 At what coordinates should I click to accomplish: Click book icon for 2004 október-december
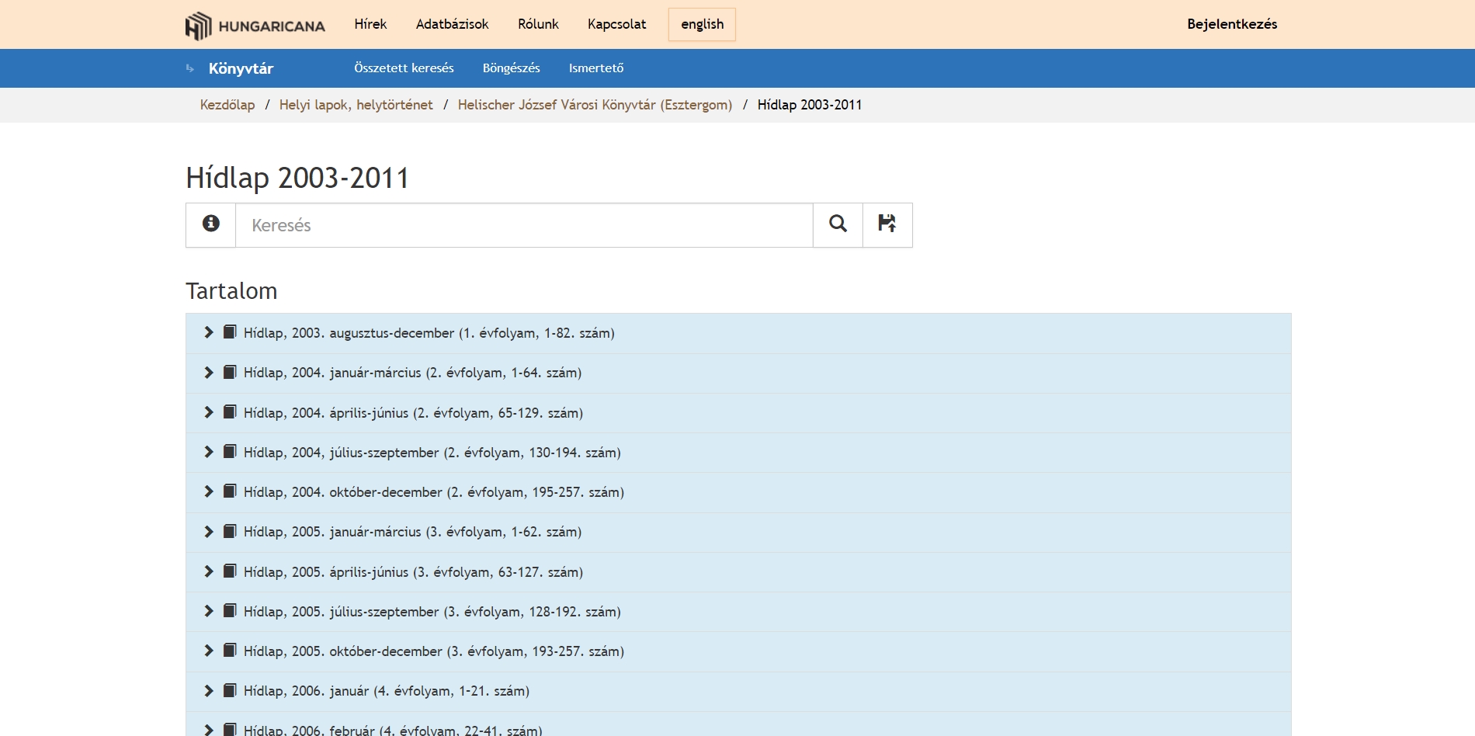pos(230,491)
